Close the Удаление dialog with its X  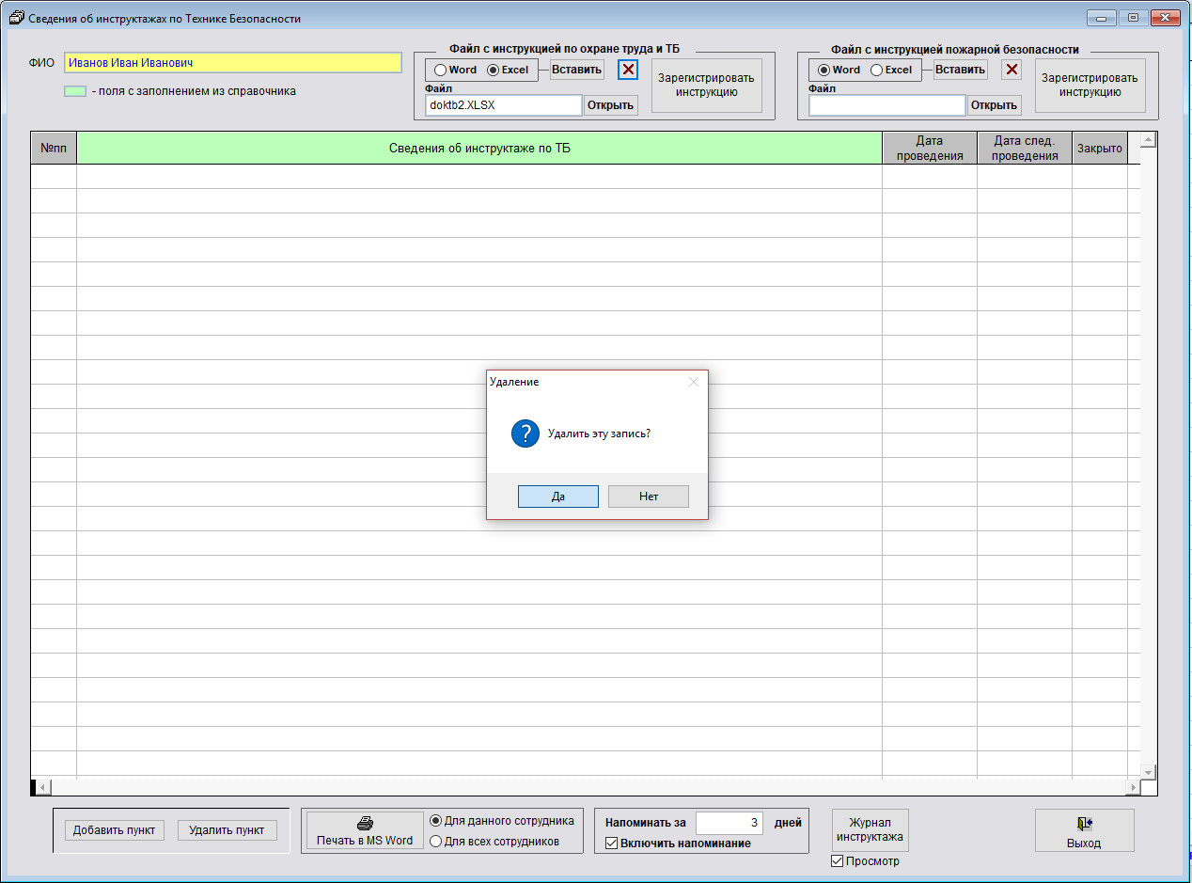pos(694,382)
